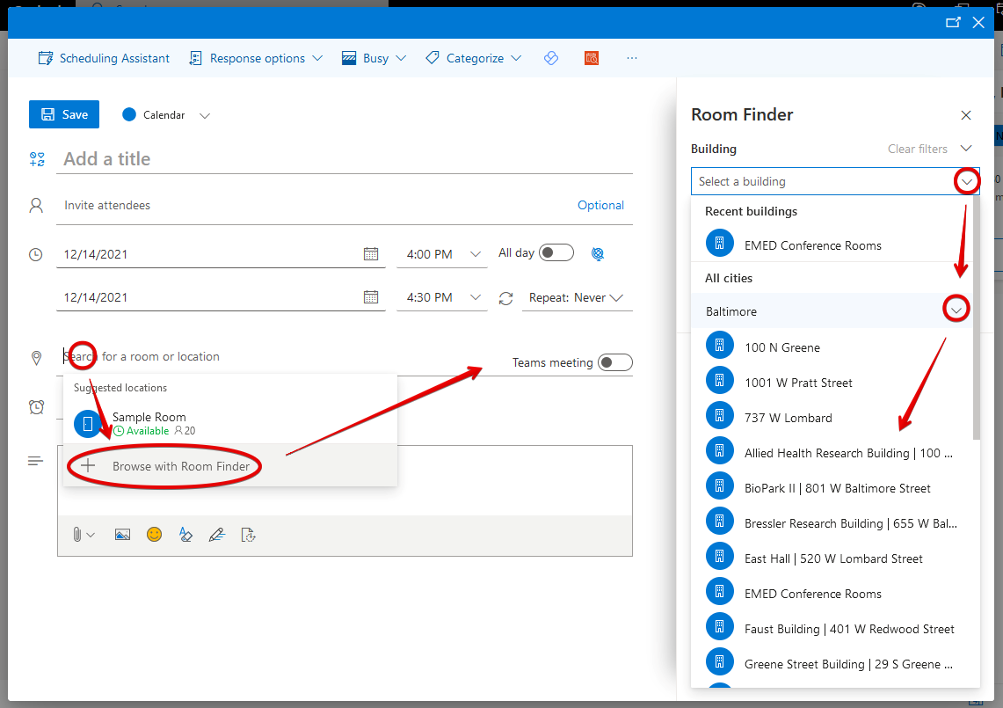Click the clear formatting eraser icon
This screenshot has width=1003, height=708.
[x=185, y=535]
